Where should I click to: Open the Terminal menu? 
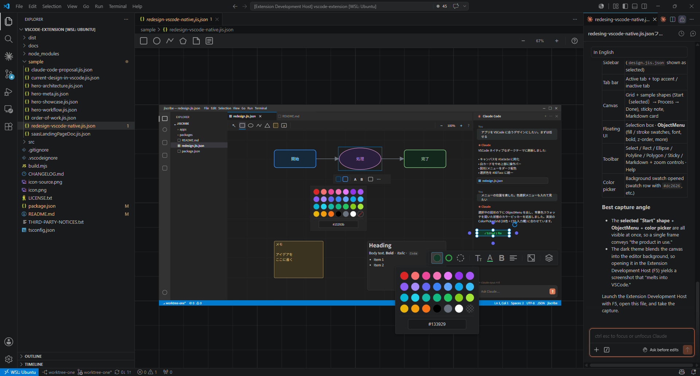(x=117, y=6)
